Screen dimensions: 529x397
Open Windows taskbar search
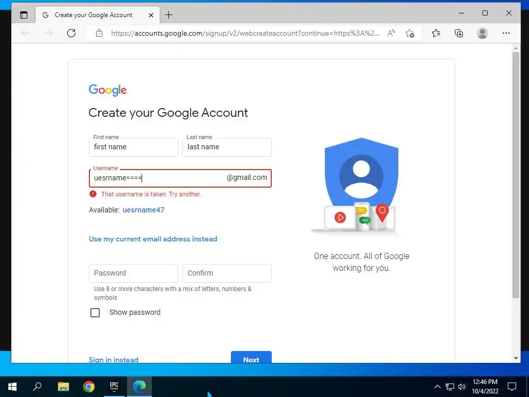click(x=37, y=387)
